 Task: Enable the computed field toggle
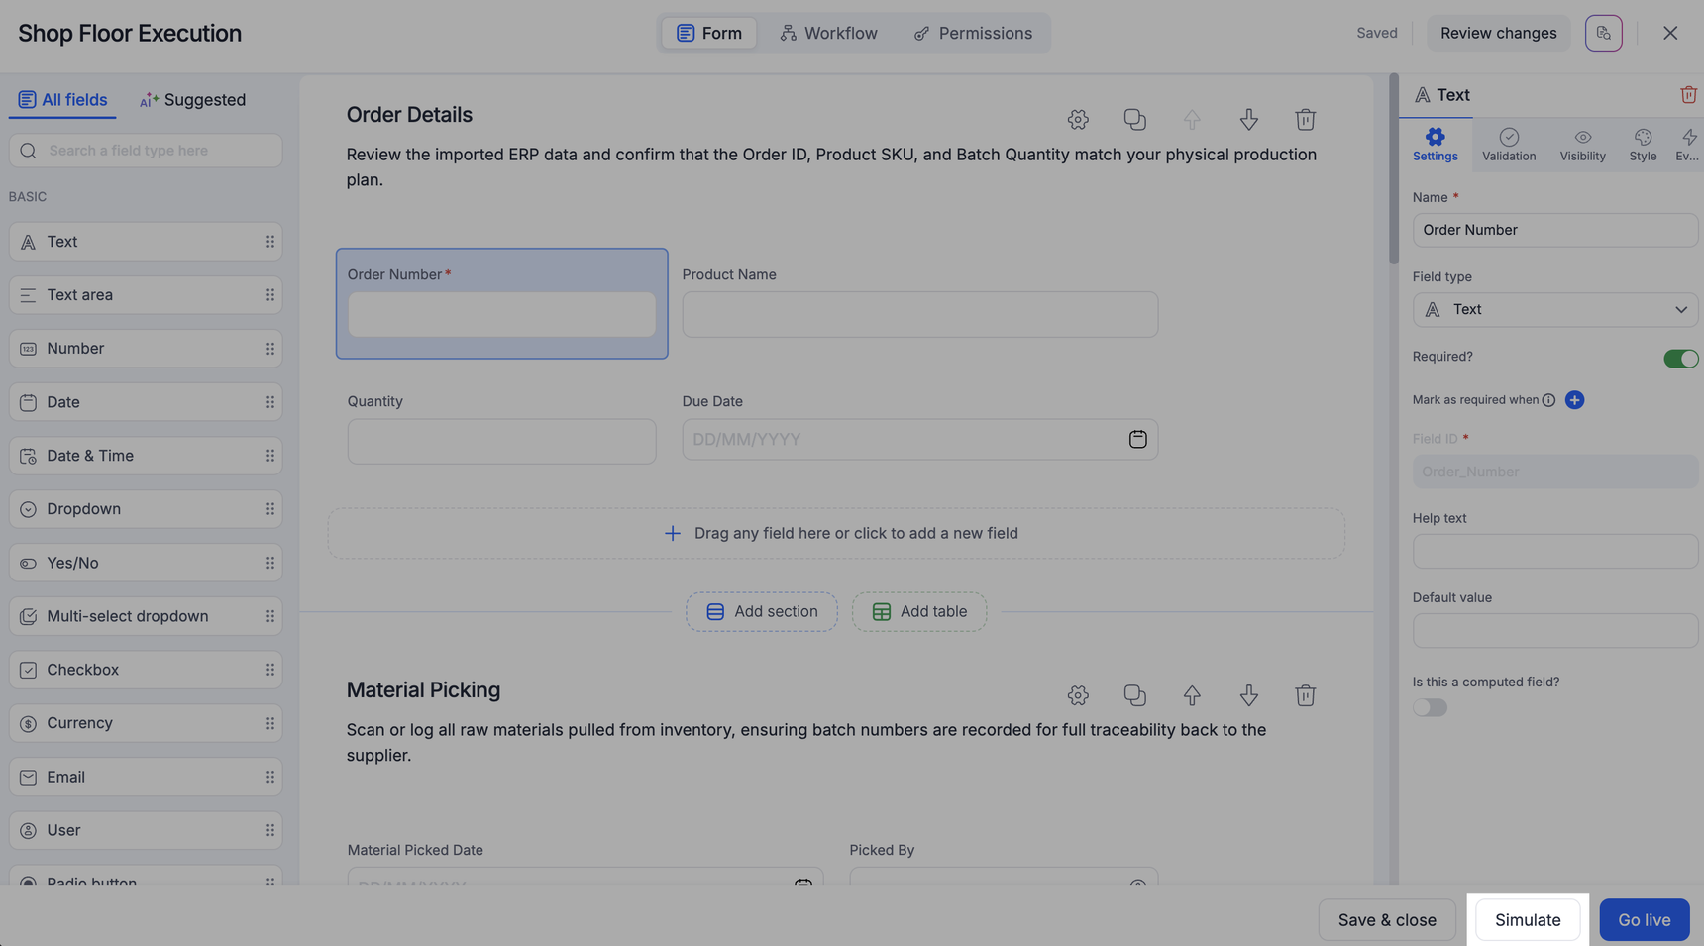1430,707
